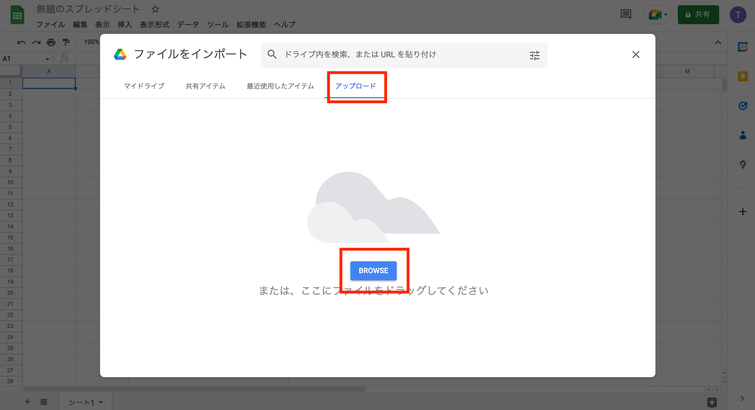Open the all sheets list icon
Image resolution: width=755 pixels, height=410 pixels.
pyautogui.click(x=44, y=402)
